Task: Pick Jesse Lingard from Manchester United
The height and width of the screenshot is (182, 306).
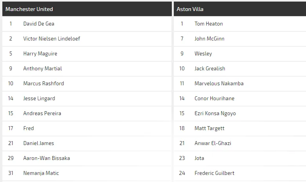Action: point(39,98)
